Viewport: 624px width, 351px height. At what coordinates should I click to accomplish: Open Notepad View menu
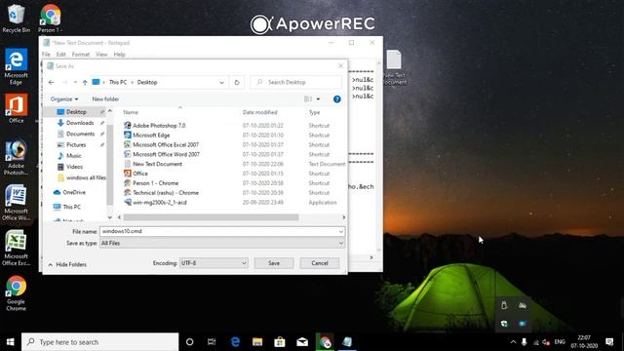pos(101,55)
